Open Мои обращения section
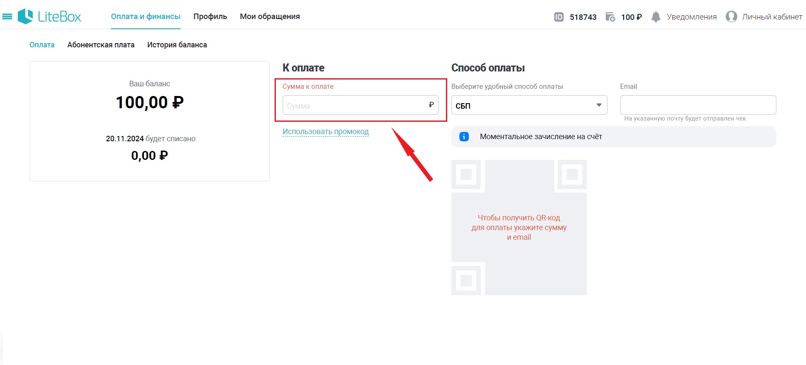This screenshot has width=806, height=365. [270, 16]
